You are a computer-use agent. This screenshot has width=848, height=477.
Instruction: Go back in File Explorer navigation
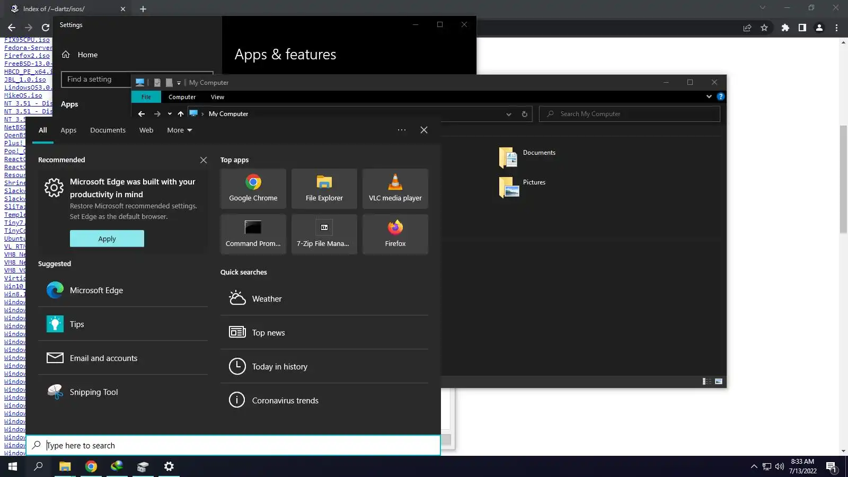click(142, 114)
